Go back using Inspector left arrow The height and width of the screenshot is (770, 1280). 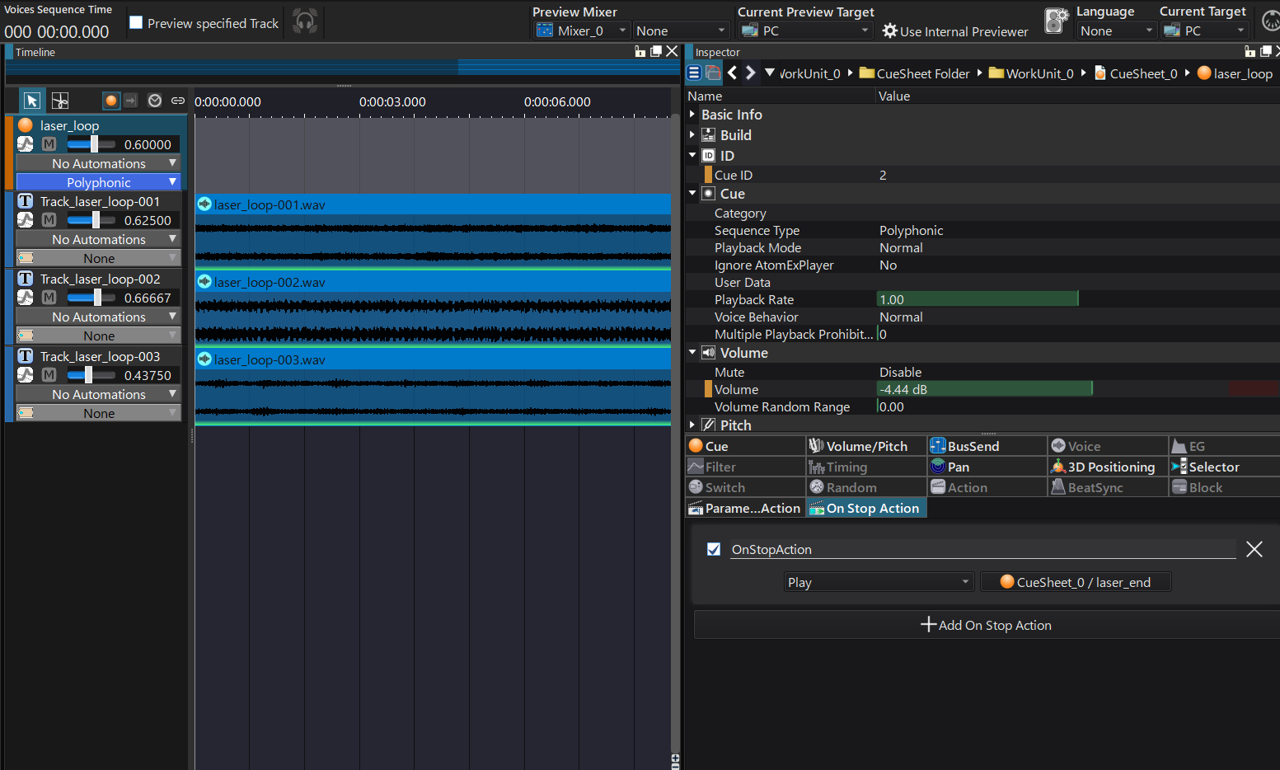click(x=732, y=73)
